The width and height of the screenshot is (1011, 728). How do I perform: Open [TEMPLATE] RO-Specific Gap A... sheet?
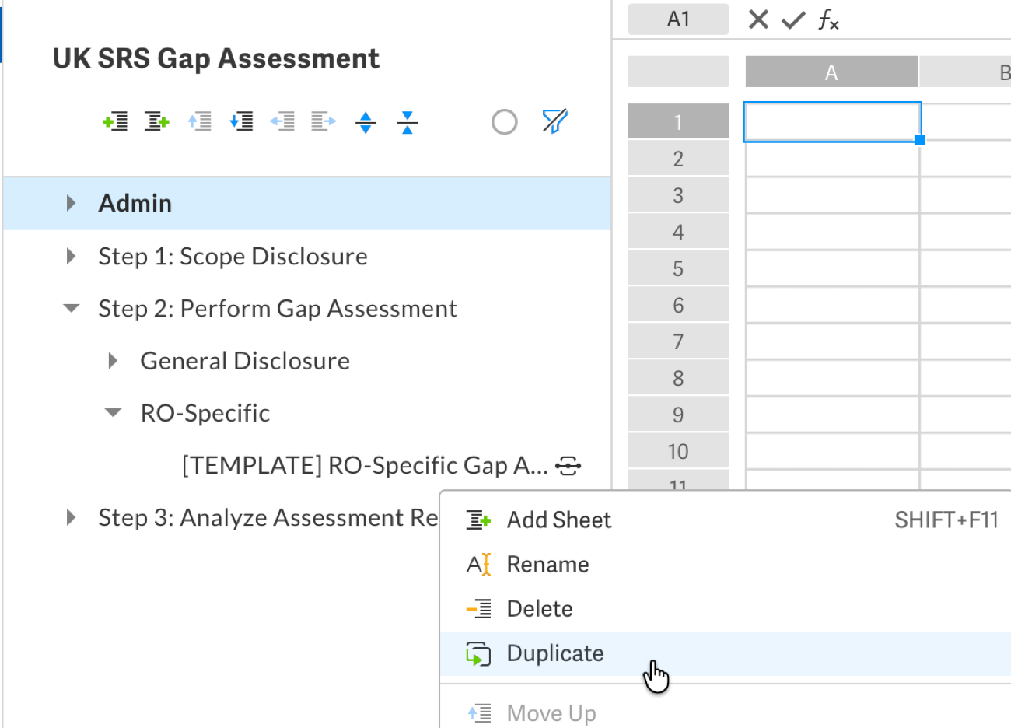click(365, 465)
